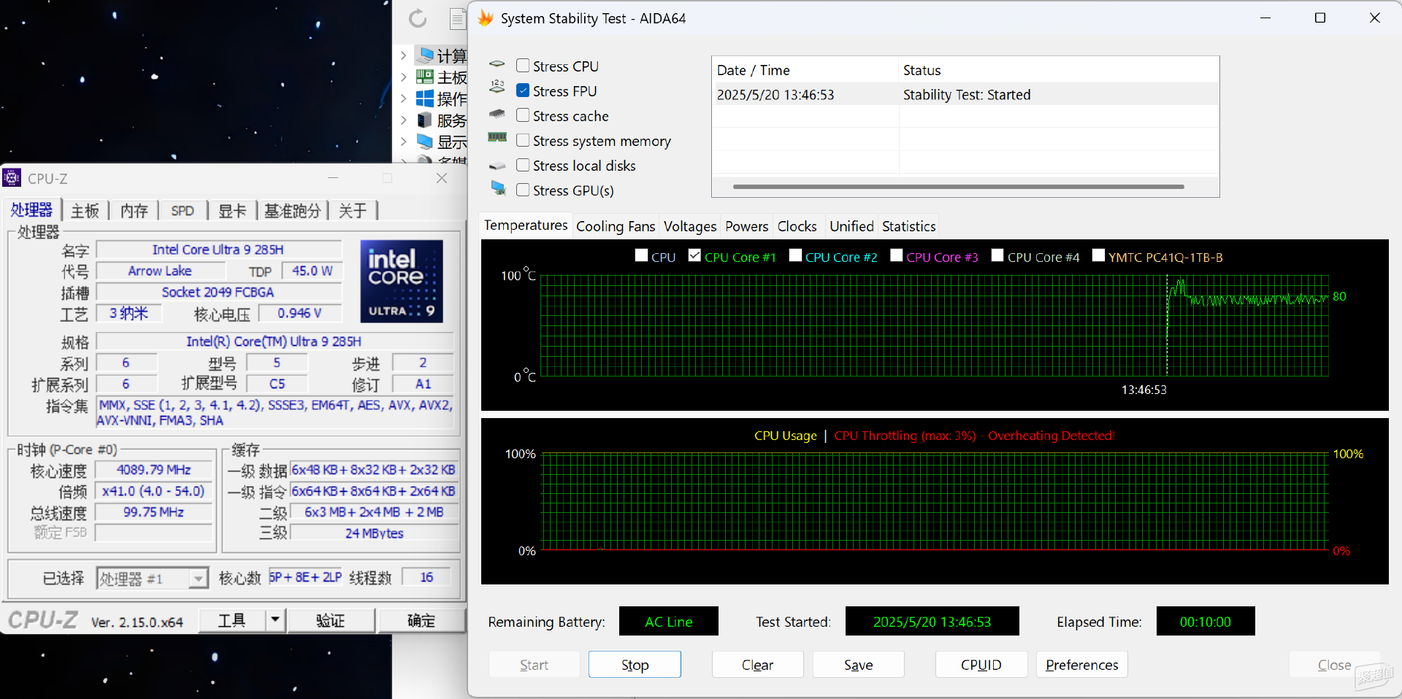1402x699 pixels.
Task: Open the Preferences button
Action: 1081,665
